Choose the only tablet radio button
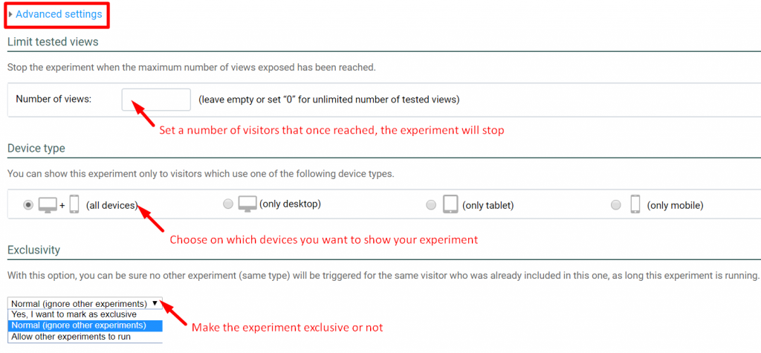 (431, 205)
